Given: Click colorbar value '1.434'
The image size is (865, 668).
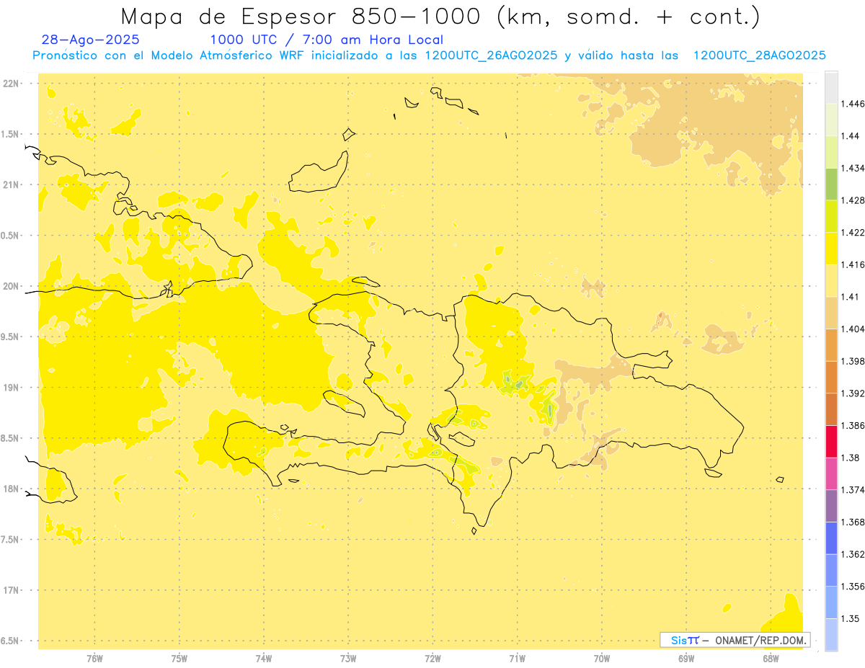Looking at the screenshot, I should (853, 168).
